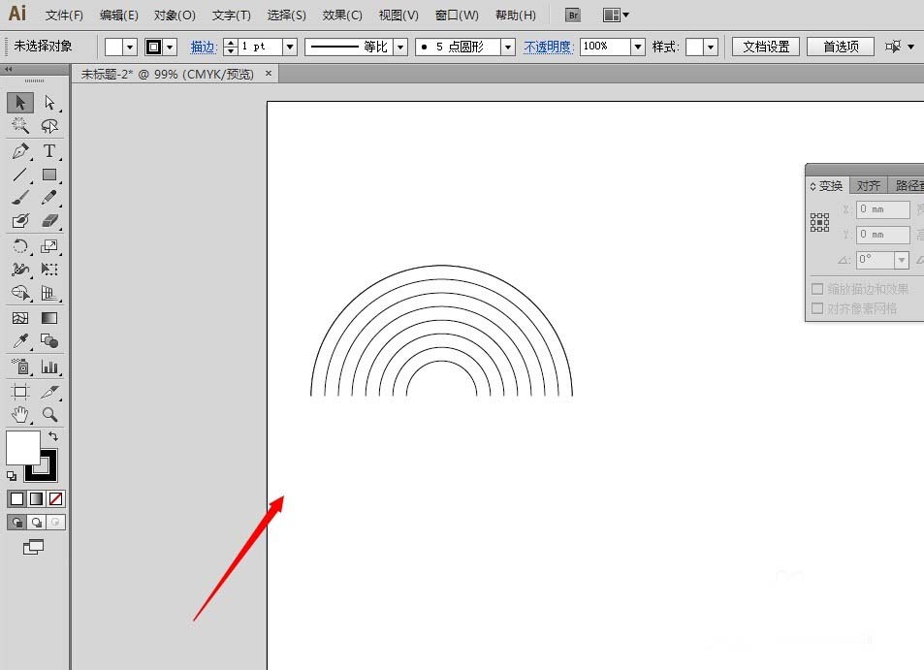The width and height of the screenshot is (924, 670).
Task: Set paint mode to None
Action: [55, 499]
